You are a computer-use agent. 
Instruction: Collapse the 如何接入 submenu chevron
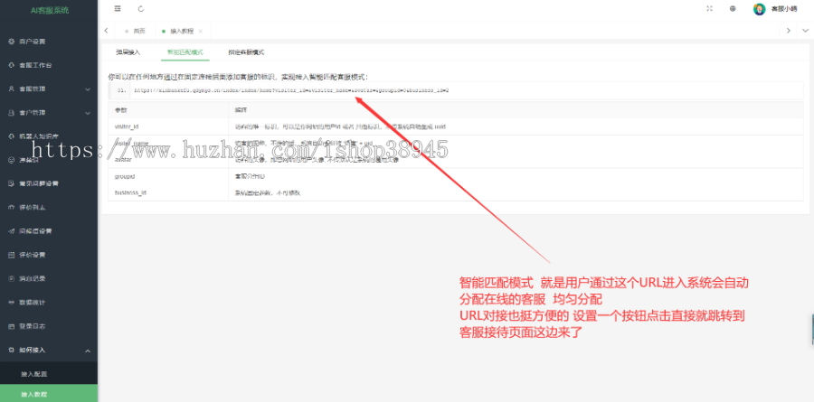pyautogui.click(x=88, y=351)
